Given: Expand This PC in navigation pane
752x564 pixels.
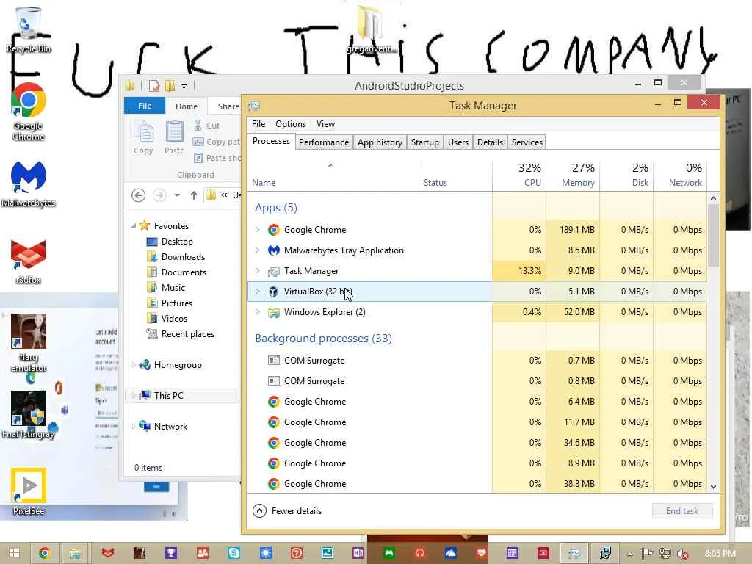Looking at the screenshot, I should coord(134,396).
